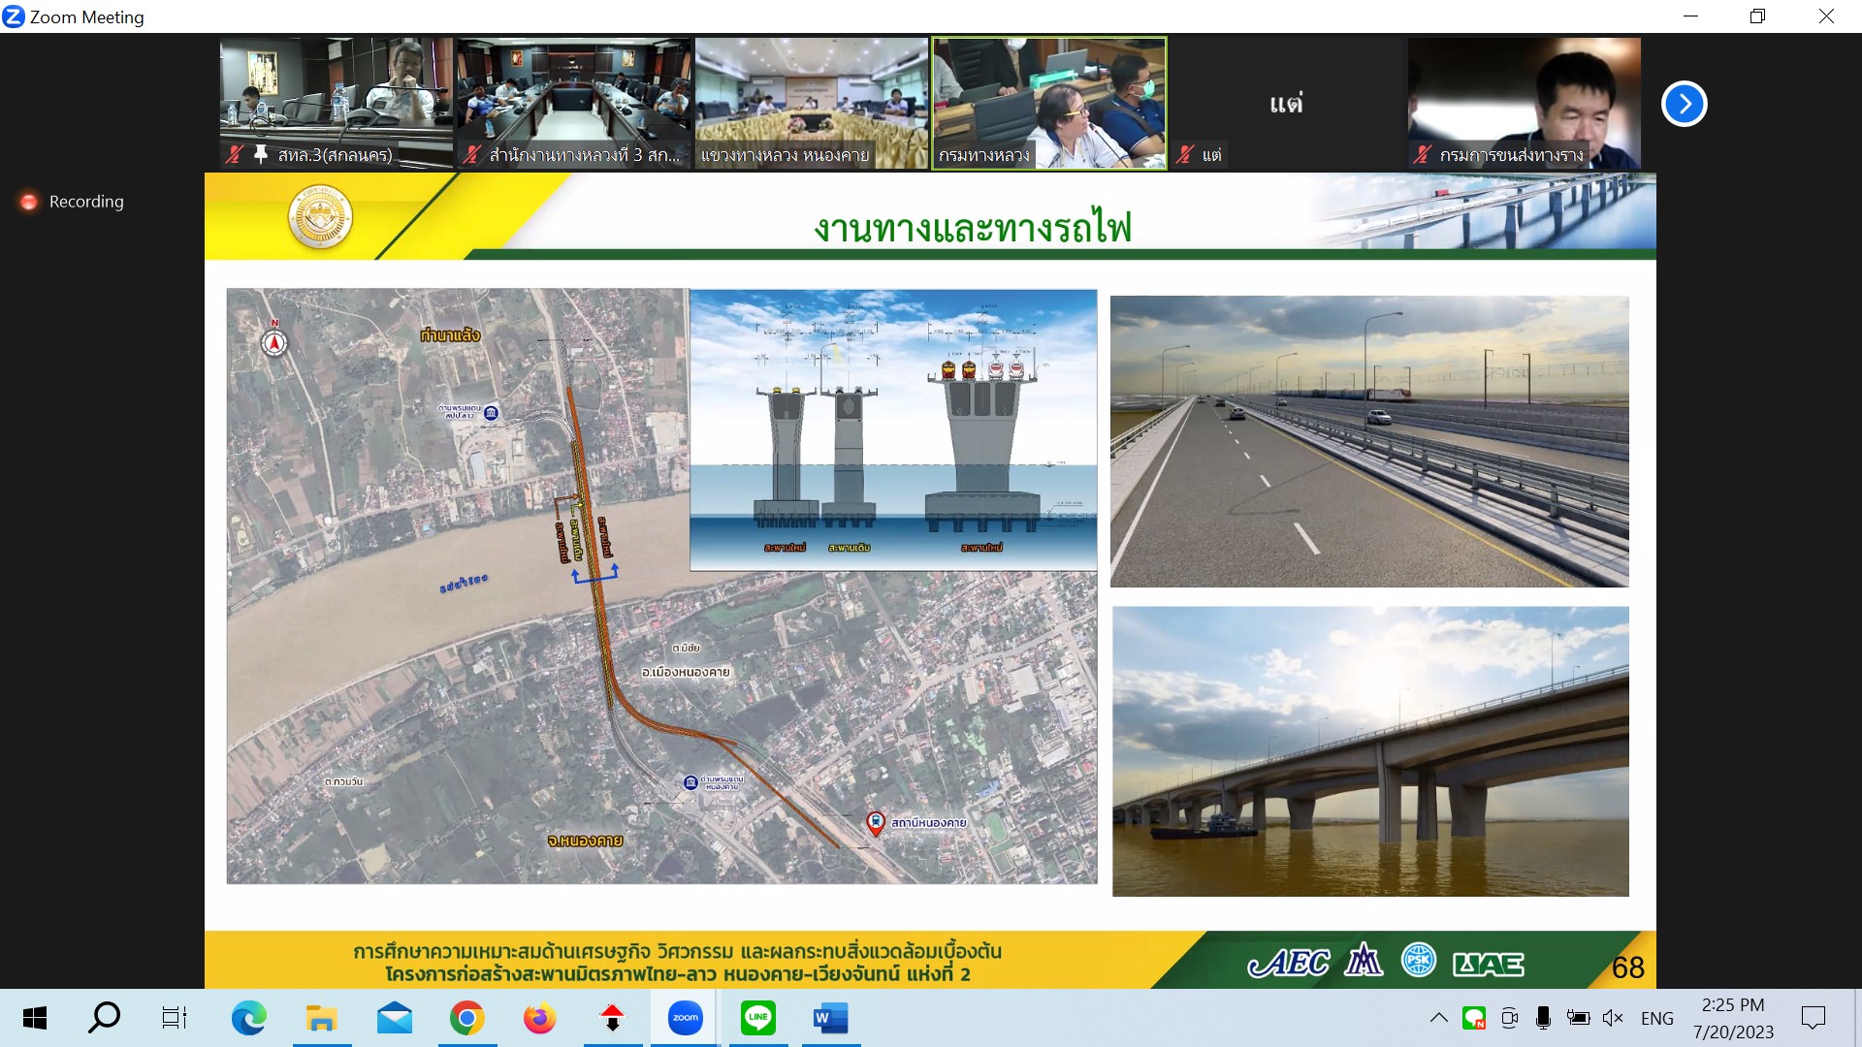Open LINE app from taskbar
The width and height of the screenshot is (1862, 1047).
pyautogui.click(x=757, y=1018)
